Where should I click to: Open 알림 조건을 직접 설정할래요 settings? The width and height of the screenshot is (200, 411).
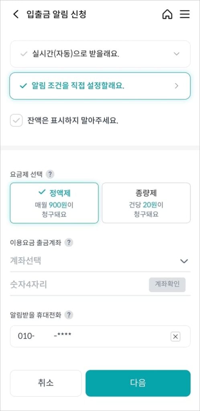[100, 86]
